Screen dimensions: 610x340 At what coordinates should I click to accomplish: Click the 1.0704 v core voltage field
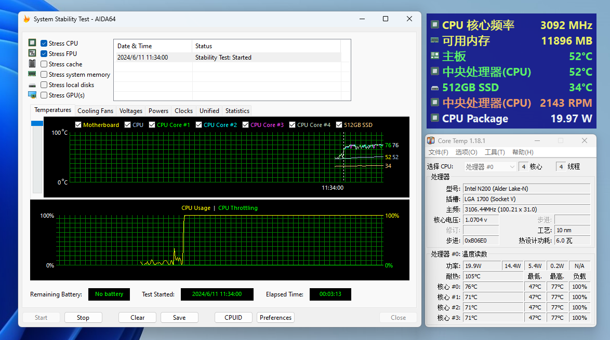pyautogui.click(x=481, y=220)
